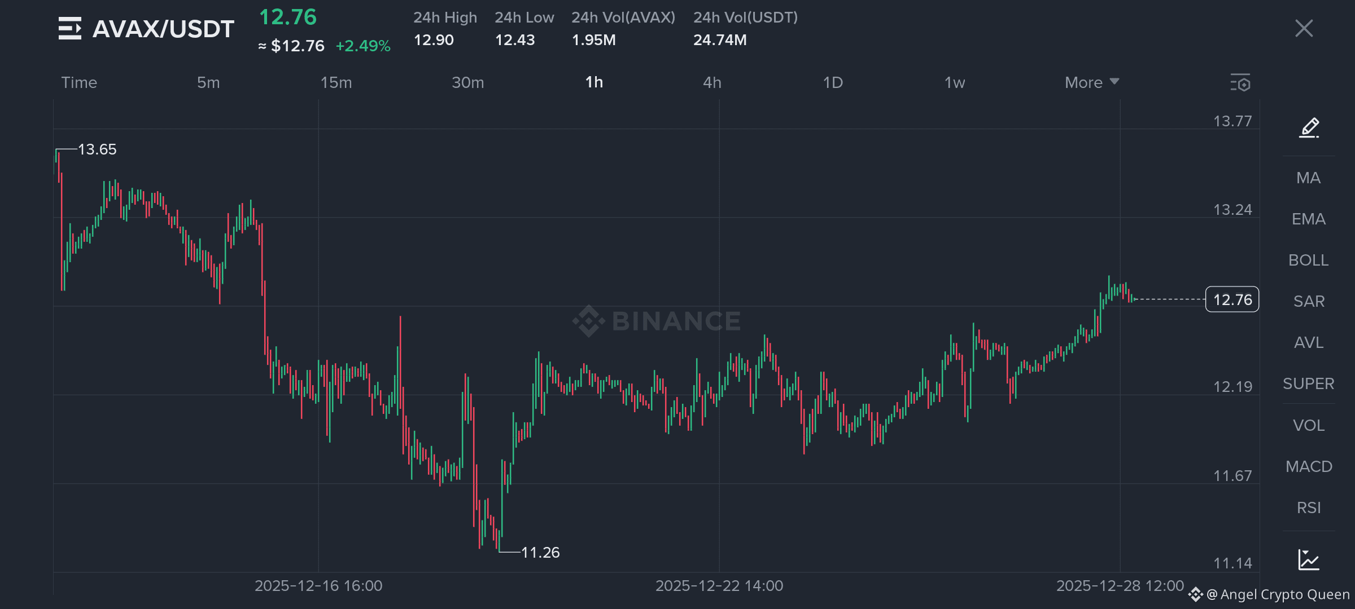Select the 5m timeframe
Viewport: 1355px width, 609px height.
[x=208, y=82]
